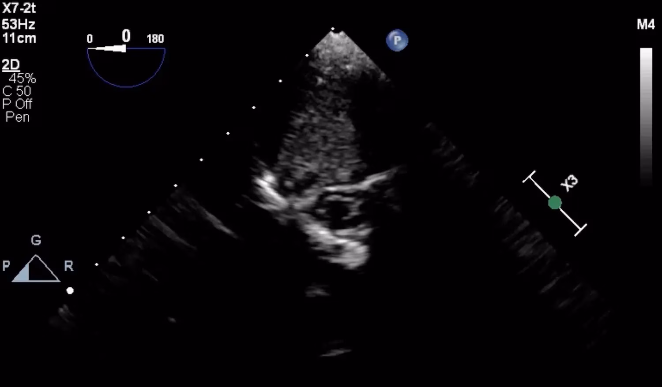Click the G label above orientation triangle
The image size is (662, 387).
36,240
